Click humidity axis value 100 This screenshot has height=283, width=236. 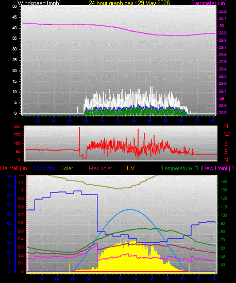coord(8,176)
